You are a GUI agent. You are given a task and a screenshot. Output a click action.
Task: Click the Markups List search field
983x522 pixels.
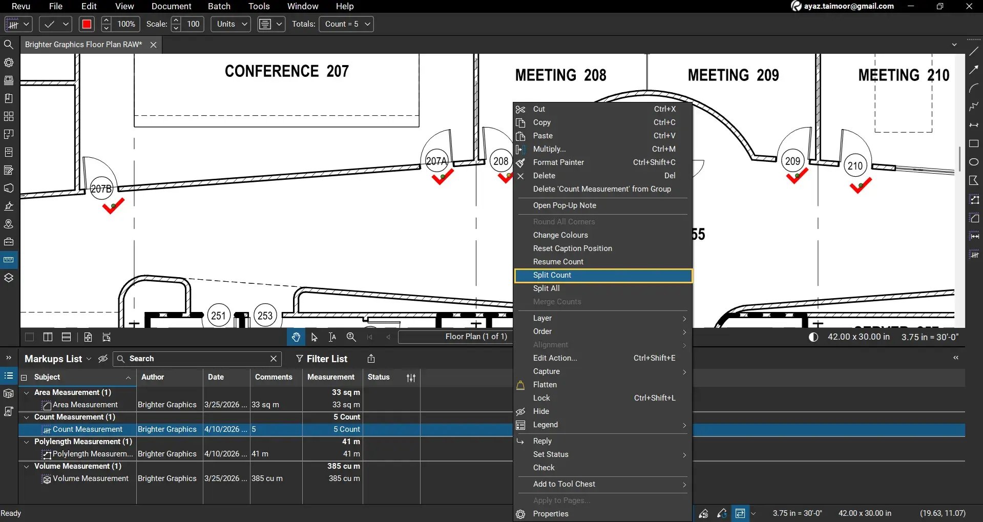[197, 359]
